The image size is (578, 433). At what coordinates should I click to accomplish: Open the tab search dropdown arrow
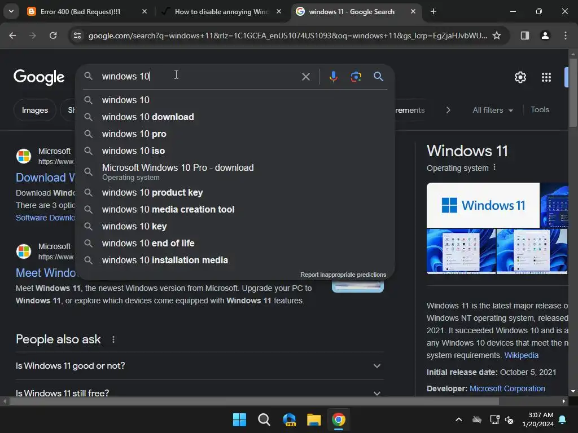pos(11,11)
